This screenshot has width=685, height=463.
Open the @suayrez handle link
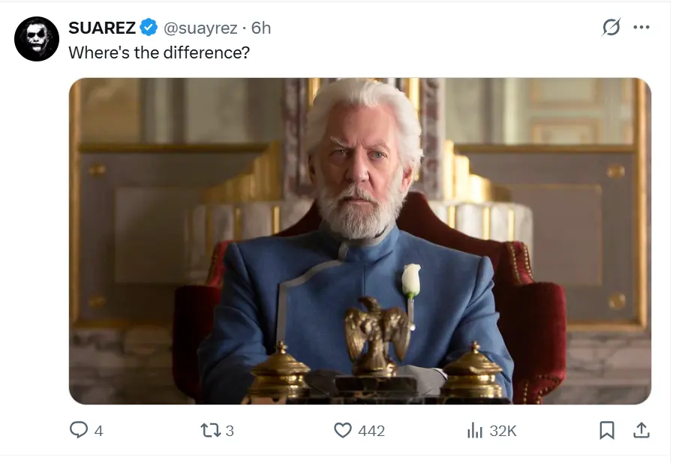click(x=200, y=28)
